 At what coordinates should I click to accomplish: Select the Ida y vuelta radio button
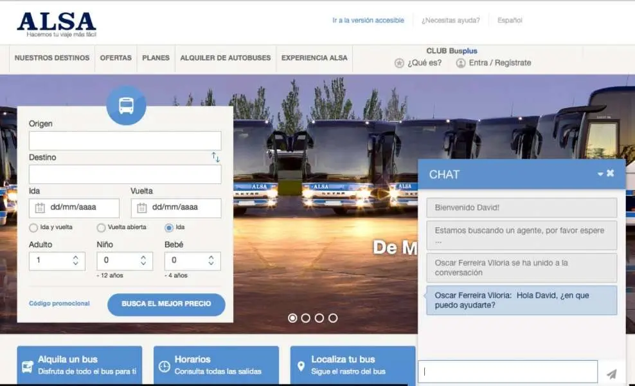coord(33,228)
